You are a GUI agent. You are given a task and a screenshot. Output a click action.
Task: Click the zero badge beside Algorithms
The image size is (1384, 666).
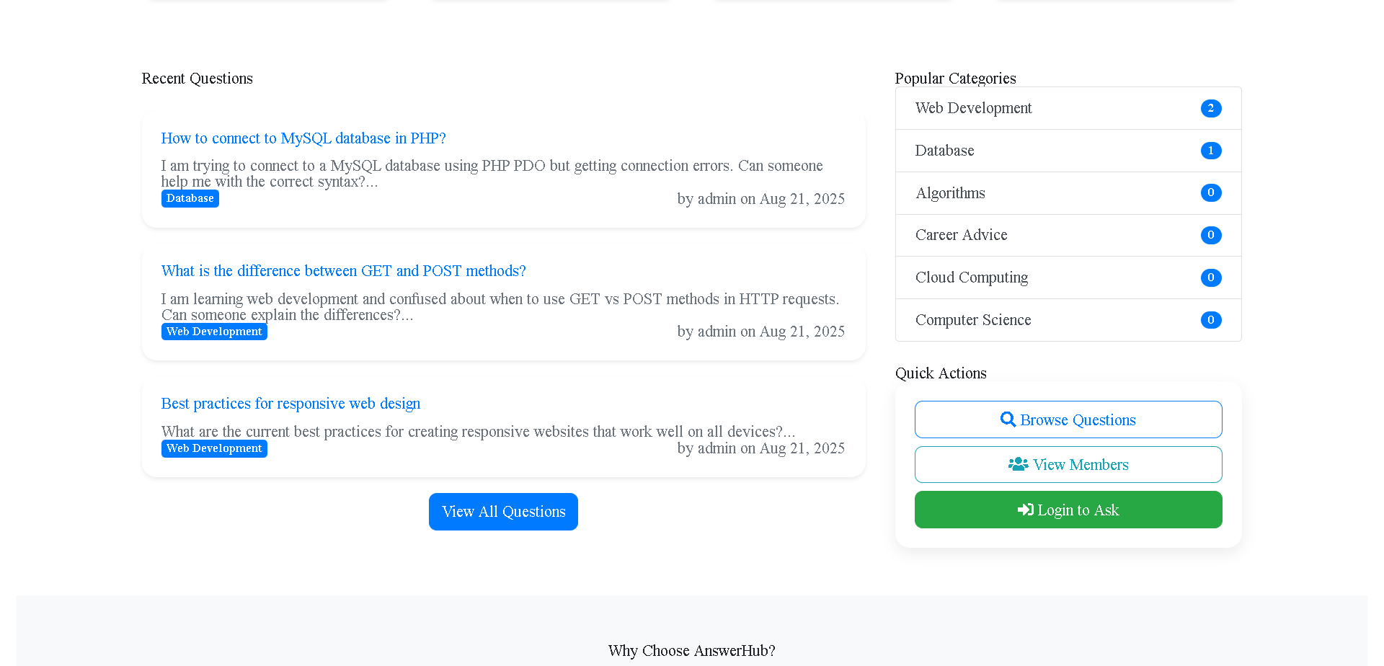pyautogui.click(x=1212, y=192)
